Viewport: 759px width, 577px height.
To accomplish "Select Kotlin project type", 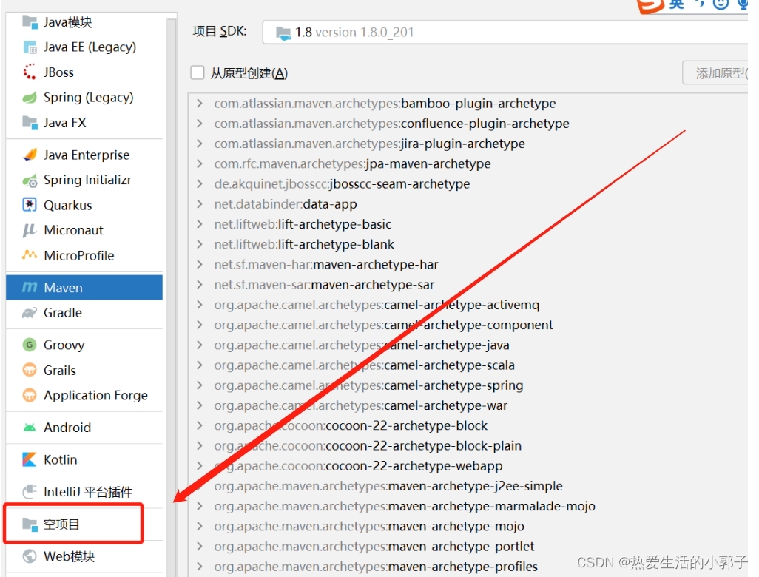I will coord(84,459).
